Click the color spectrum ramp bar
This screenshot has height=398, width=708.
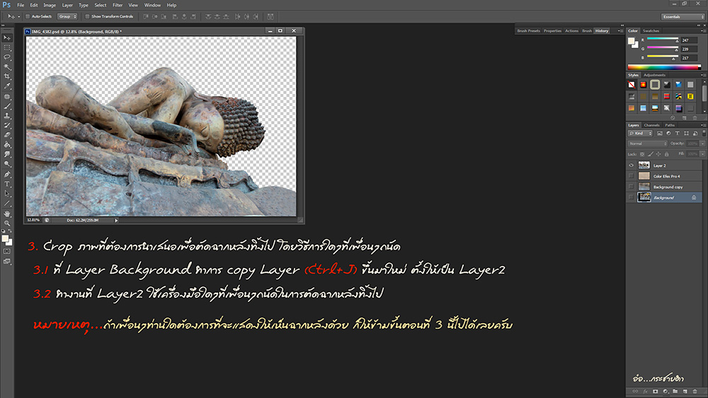666,66
